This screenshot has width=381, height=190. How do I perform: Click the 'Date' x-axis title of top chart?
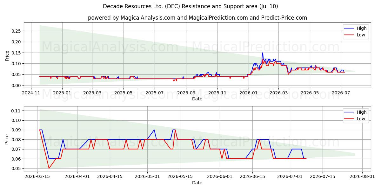coord(197,99)
